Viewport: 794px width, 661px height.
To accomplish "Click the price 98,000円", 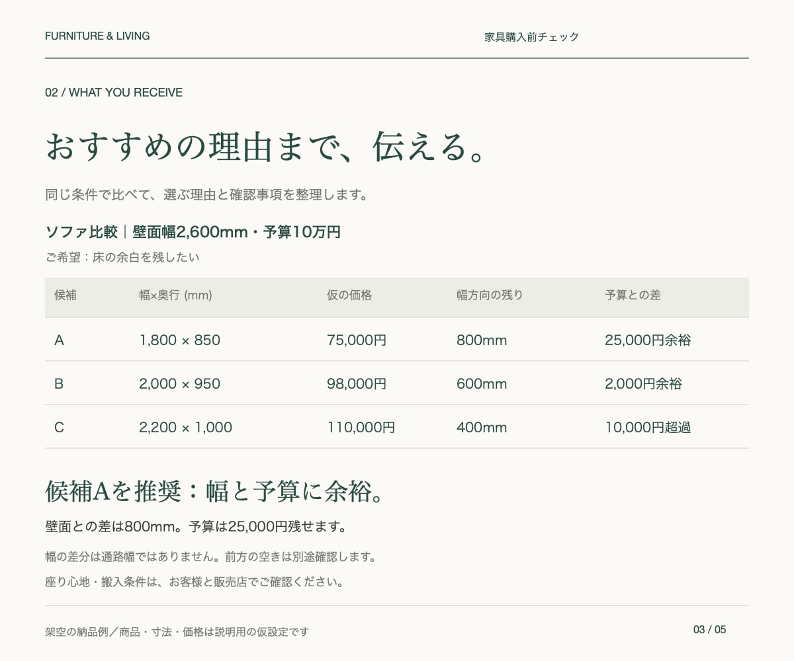I will point(357,383).
